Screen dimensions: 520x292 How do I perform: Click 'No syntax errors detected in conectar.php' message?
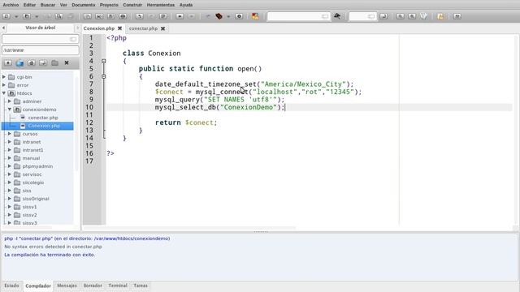coord(53,247)
